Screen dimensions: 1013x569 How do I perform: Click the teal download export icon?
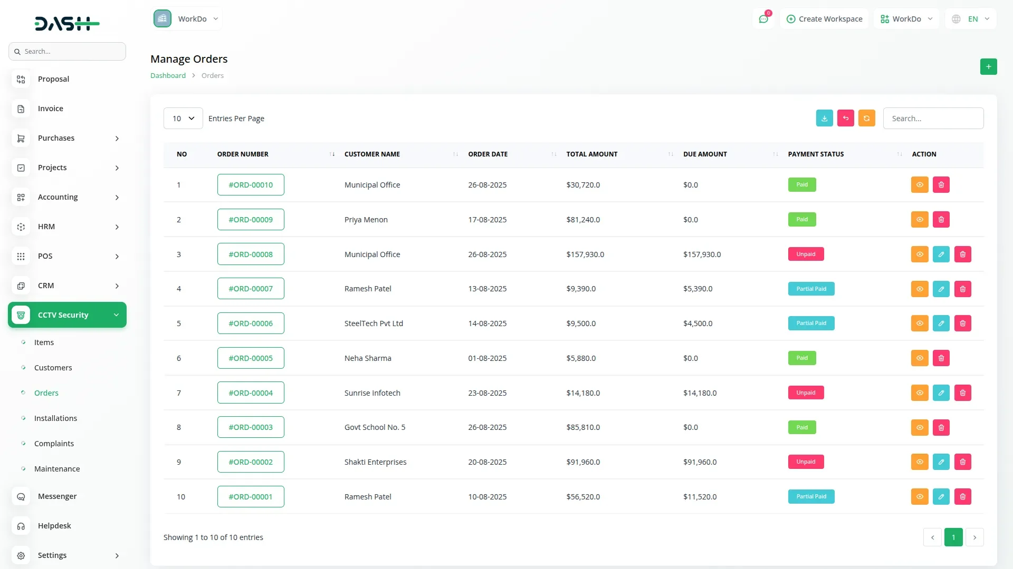[824, 119]
